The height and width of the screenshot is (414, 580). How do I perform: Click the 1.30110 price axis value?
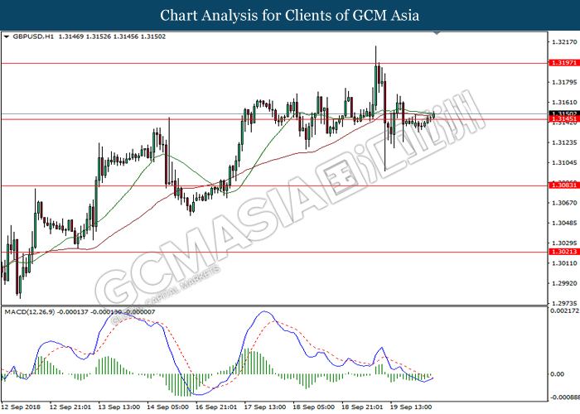[564, 263]
